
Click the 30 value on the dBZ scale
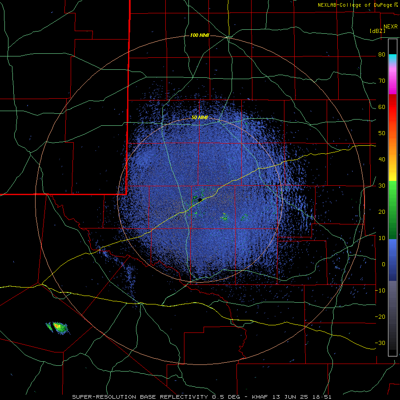click(x=382, y=186)
